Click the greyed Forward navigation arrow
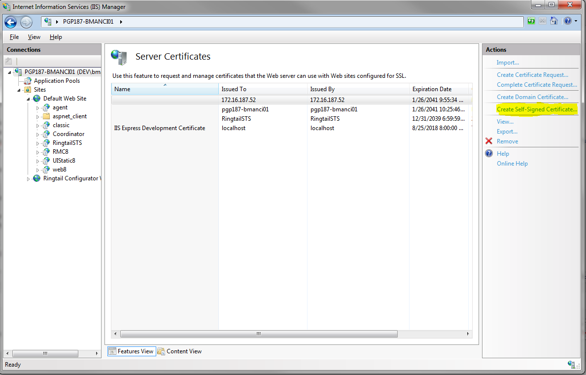The height and width of the screenshot is (375, 586). point(26,22)
